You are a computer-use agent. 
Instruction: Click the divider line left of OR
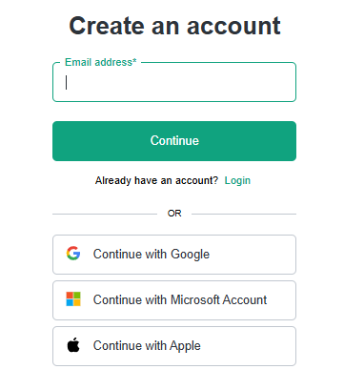click(105, 214)
